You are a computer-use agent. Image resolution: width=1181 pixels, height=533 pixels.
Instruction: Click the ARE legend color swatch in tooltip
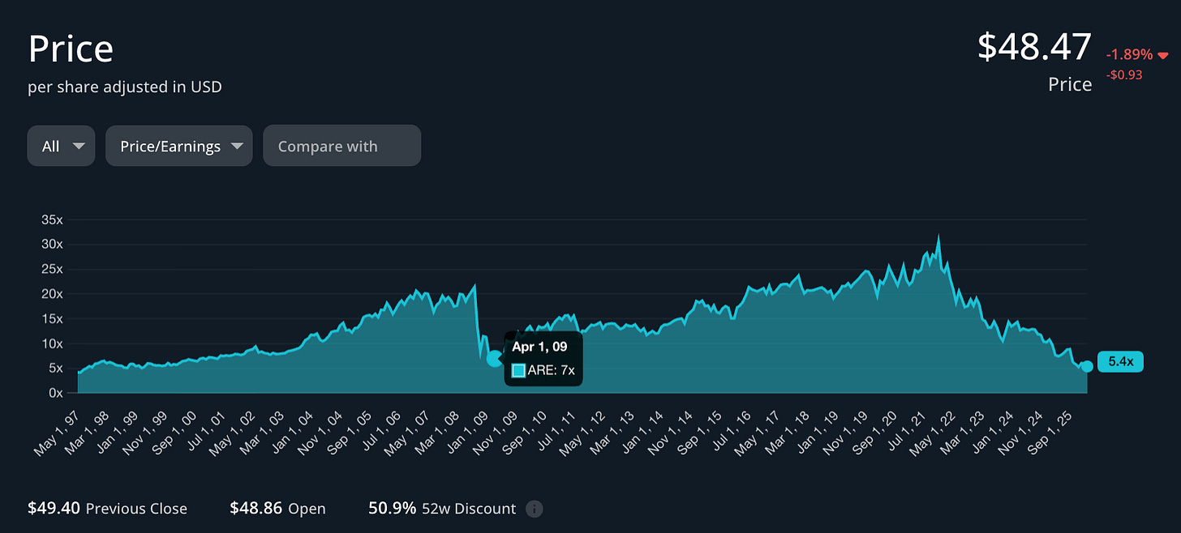tap(519, 371)
